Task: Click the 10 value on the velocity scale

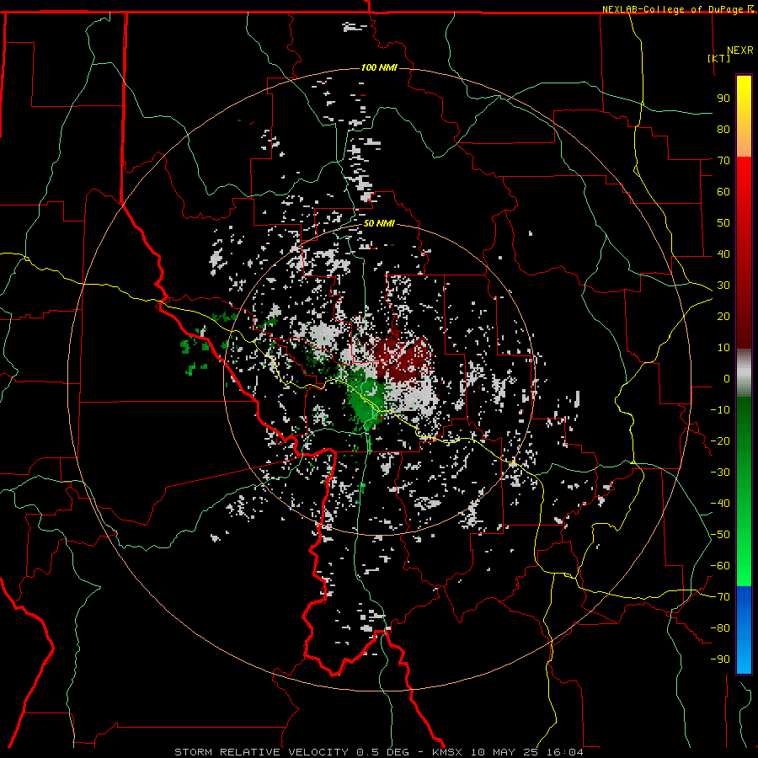Action: point(723,348)
